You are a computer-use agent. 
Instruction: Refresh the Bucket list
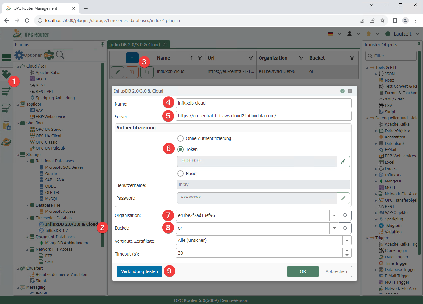coord(345,228)
